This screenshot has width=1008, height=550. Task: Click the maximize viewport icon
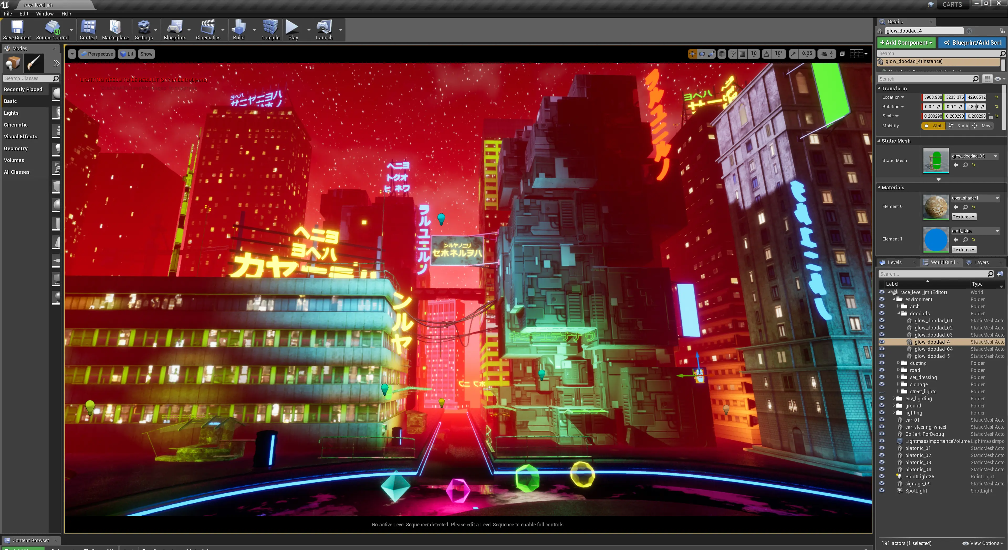842,54
